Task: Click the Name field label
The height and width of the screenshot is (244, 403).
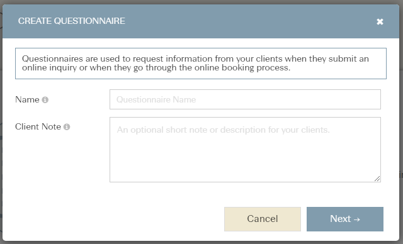Action: [x=27, y=99]
